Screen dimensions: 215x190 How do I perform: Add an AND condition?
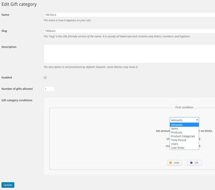tap(174, 163)
